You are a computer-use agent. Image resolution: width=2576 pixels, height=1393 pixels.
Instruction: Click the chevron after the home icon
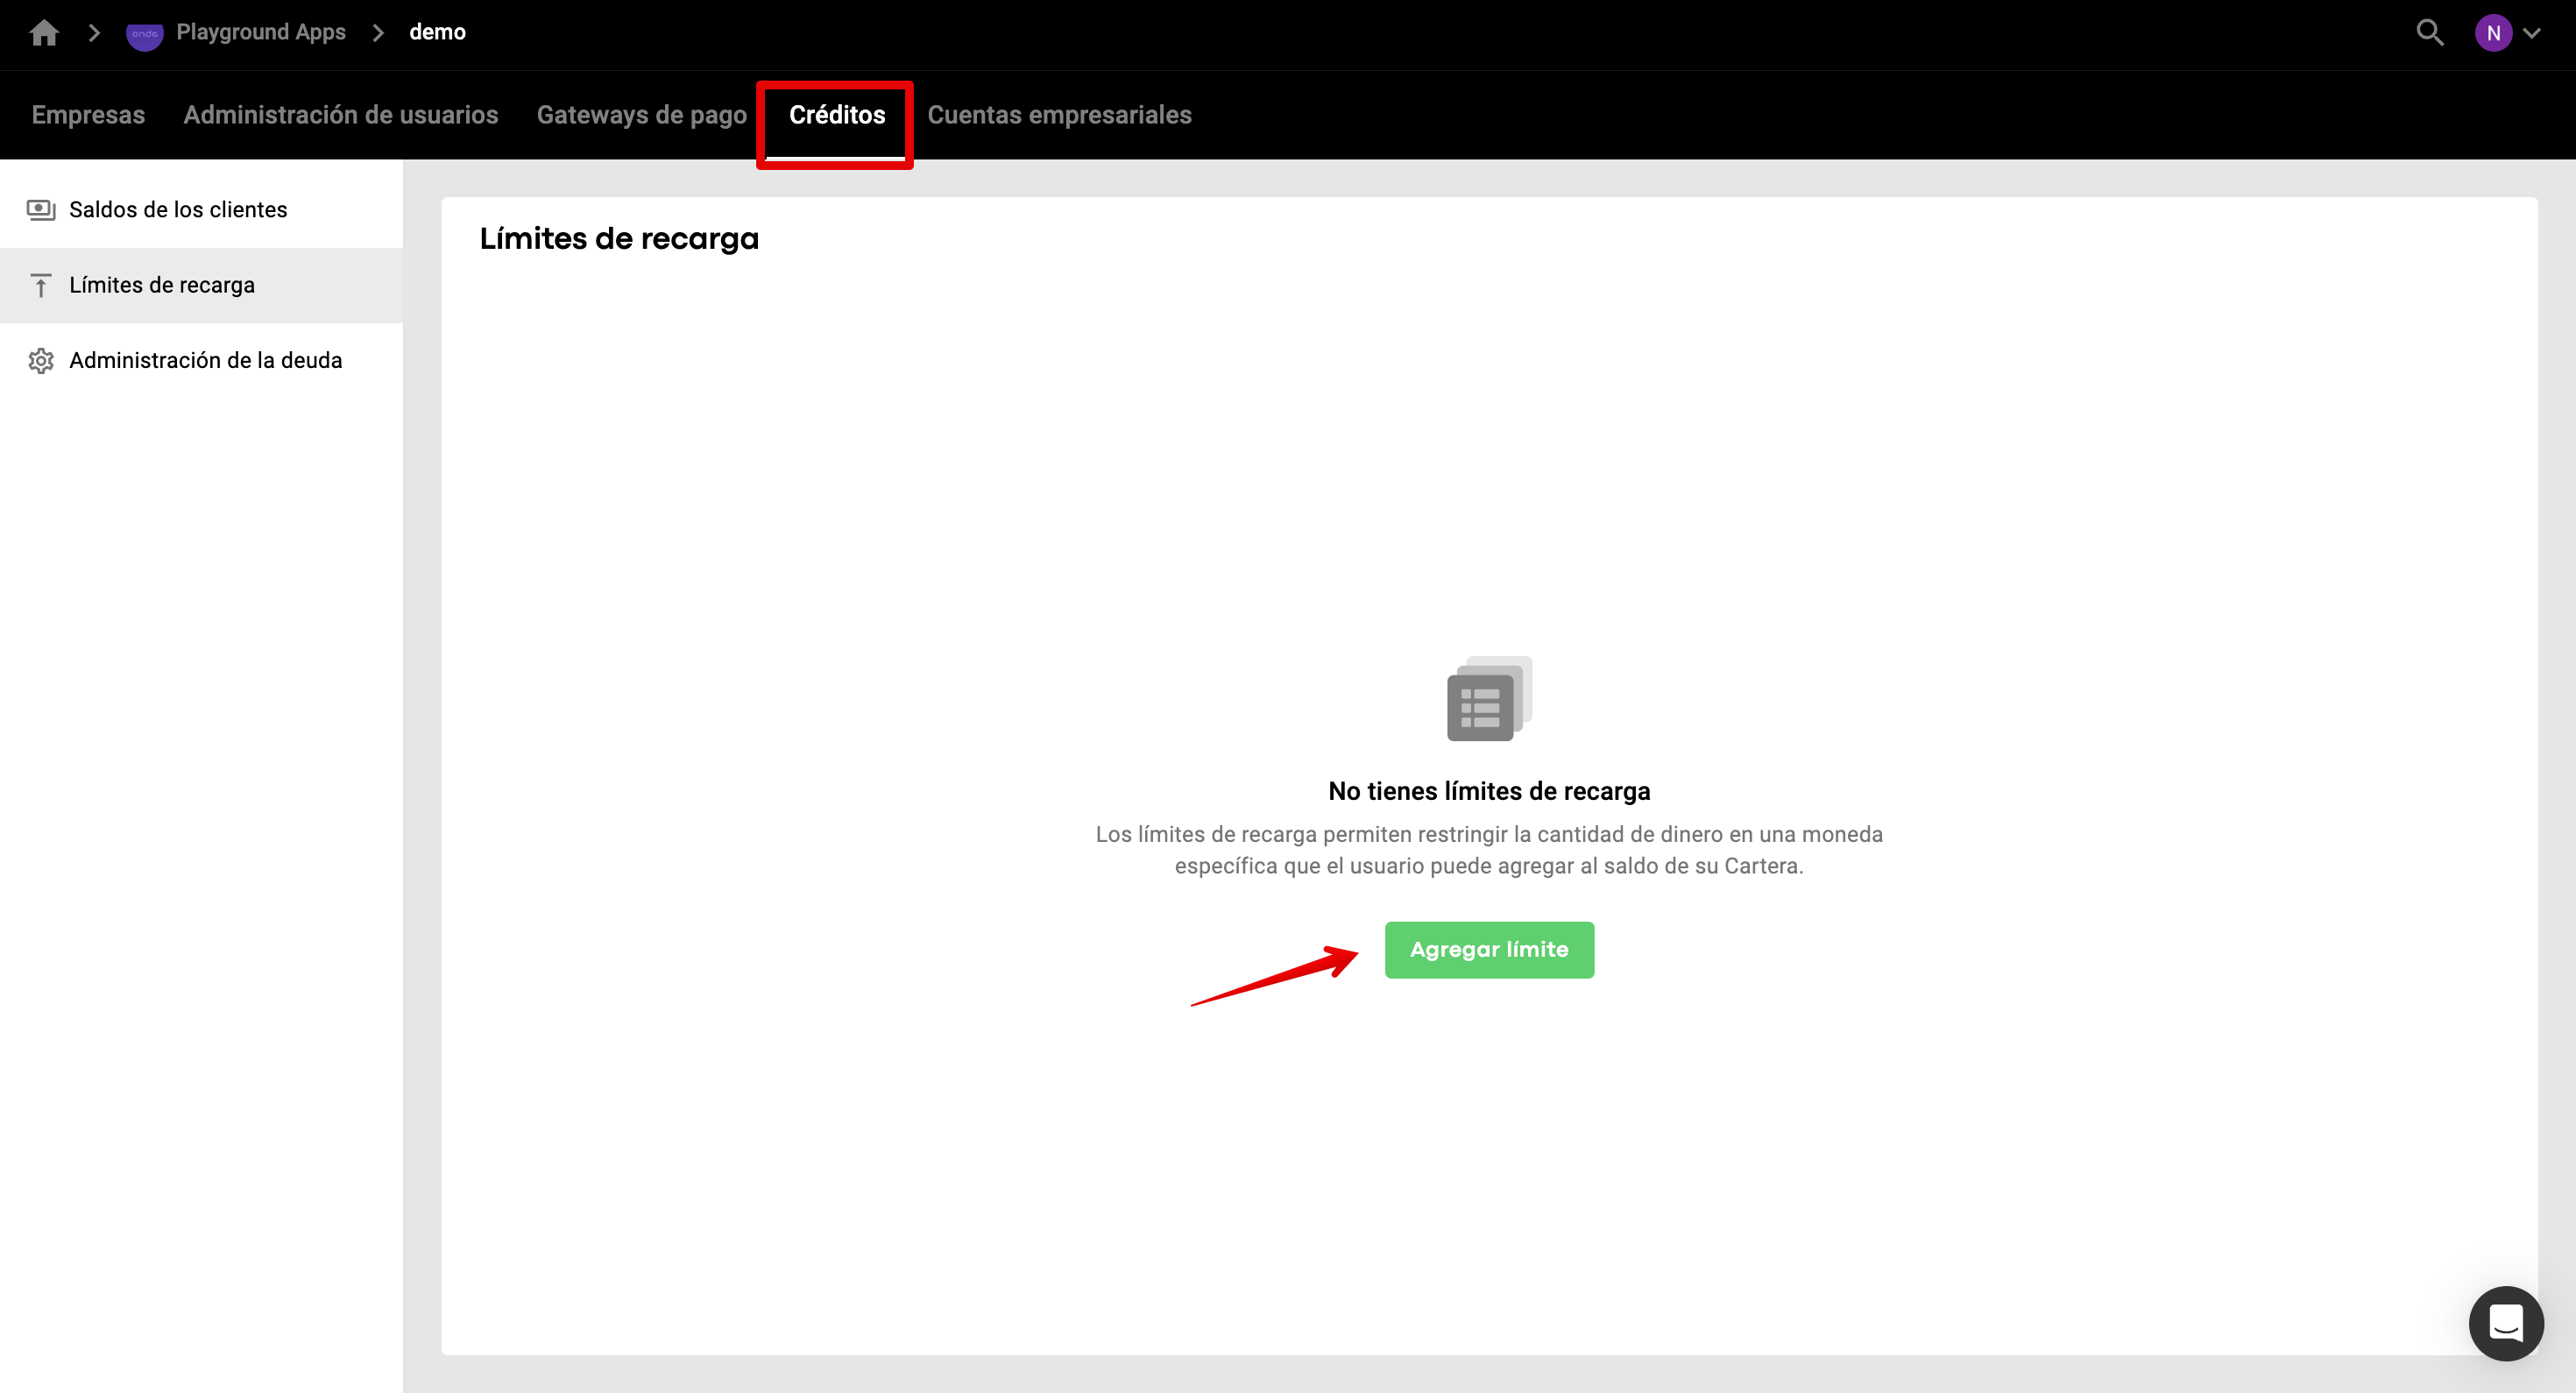coord(94,33)
